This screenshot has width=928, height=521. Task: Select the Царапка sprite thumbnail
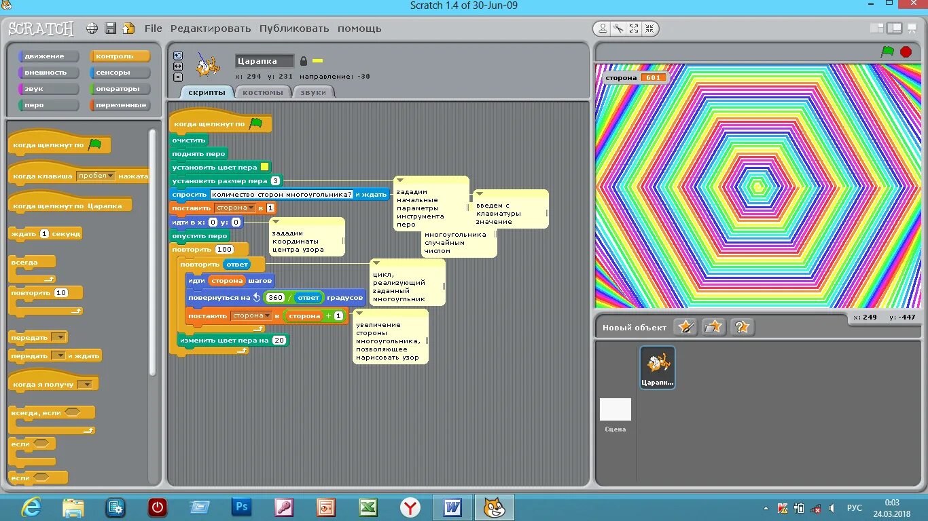[x=657, y=367]
